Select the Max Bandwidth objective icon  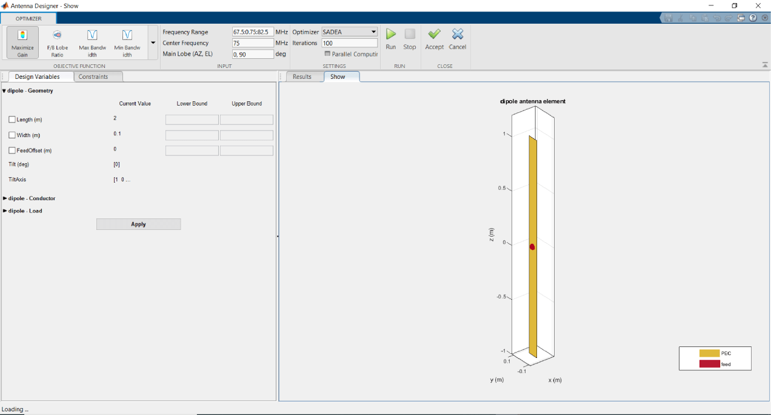(x=92, y=42)
